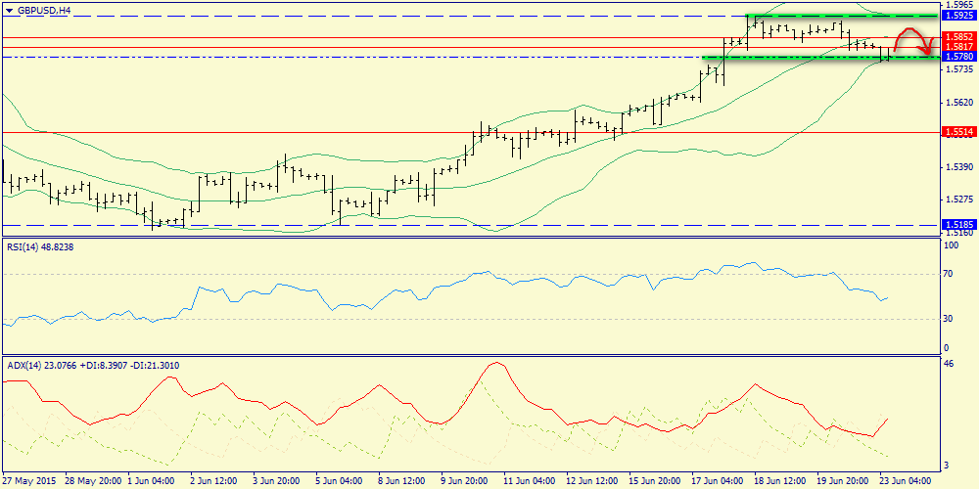This screenshot has height=489, width=979.
Task: Click the 17 Jun 04:00 time label
Action: pos(717,481)
